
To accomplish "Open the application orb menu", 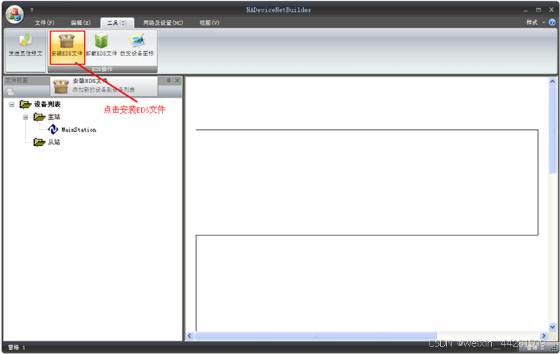I will tap(15, 15).
